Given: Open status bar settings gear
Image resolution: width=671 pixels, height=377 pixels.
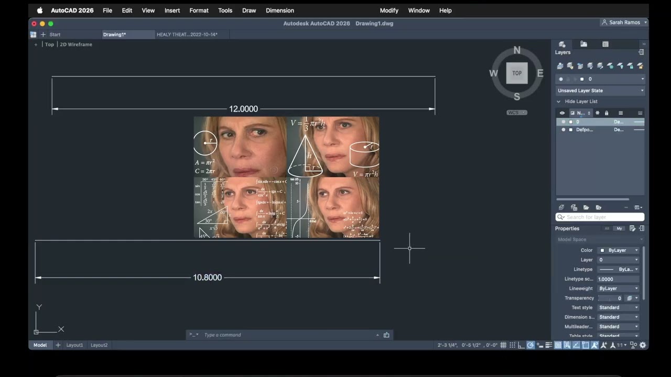Looking at the screenshot, I should [x=643, y=345].
